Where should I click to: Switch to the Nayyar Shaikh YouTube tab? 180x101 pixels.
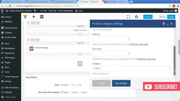pyautogui.click(x=116, y=2)
